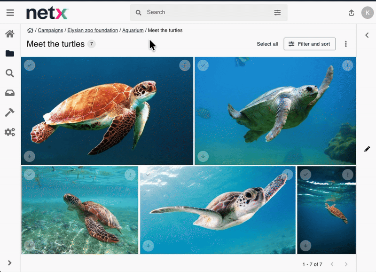Screen dimensions: 376x272
Task: Open the inbox tray sidebar icon
Action: (x=10, y=93)
